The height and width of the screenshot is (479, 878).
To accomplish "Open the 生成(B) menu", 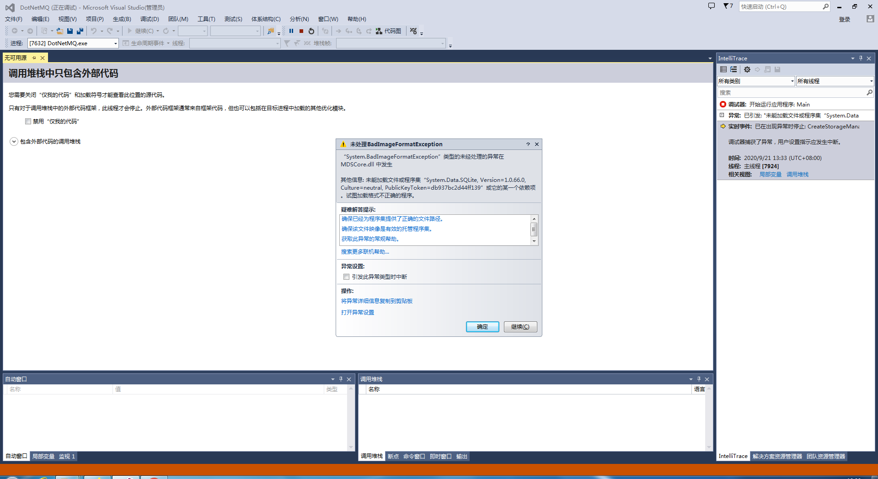I will click(x=122, y=19).
